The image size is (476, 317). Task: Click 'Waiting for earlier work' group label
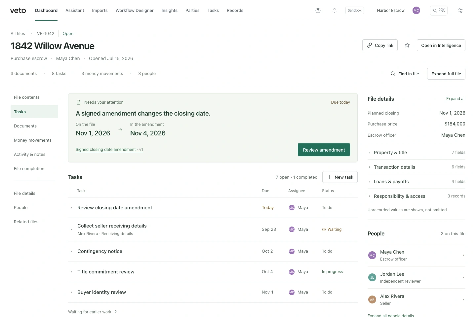90,312
